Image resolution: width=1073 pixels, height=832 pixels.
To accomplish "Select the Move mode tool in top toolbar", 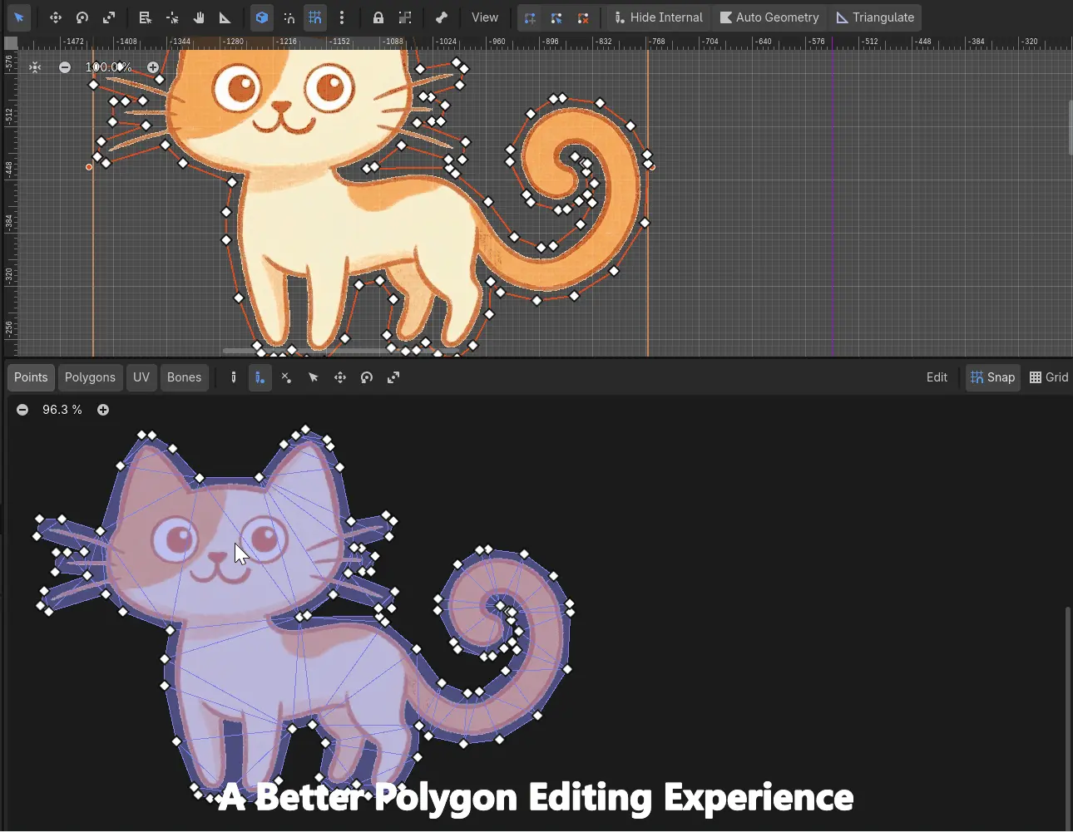I will click(x=55, y=17).
